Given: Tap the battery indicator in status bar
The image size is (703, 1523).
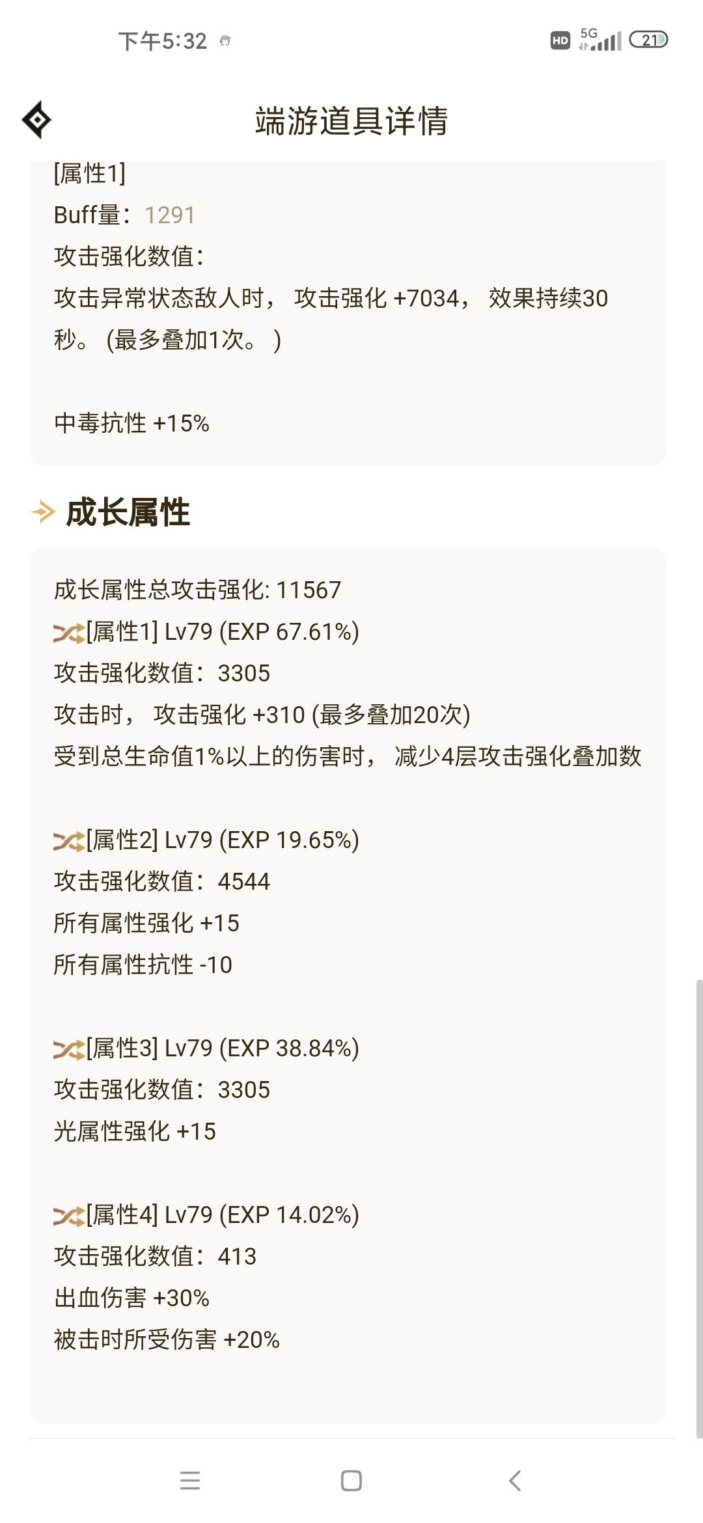Looking at the screenshot, I should (648, 40).
